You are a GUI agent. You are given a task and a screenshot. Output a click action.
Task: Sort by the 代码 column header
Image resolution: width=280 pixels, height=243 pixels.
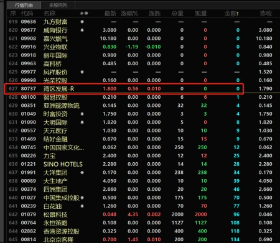(x=27, y=14)
